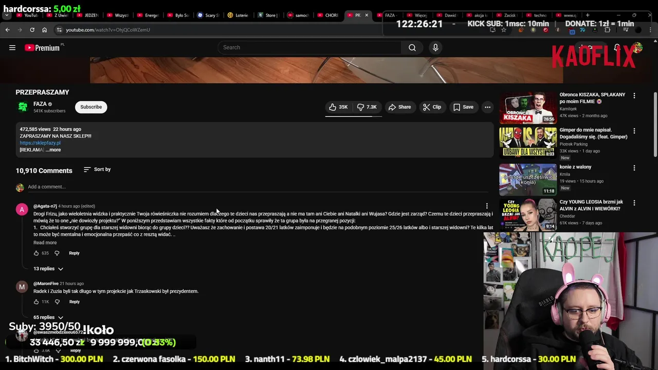This screenshot has width=658, height=370.
Task: Open Obronca KISZAKA video thumbnail
Action: pos(528,108)
